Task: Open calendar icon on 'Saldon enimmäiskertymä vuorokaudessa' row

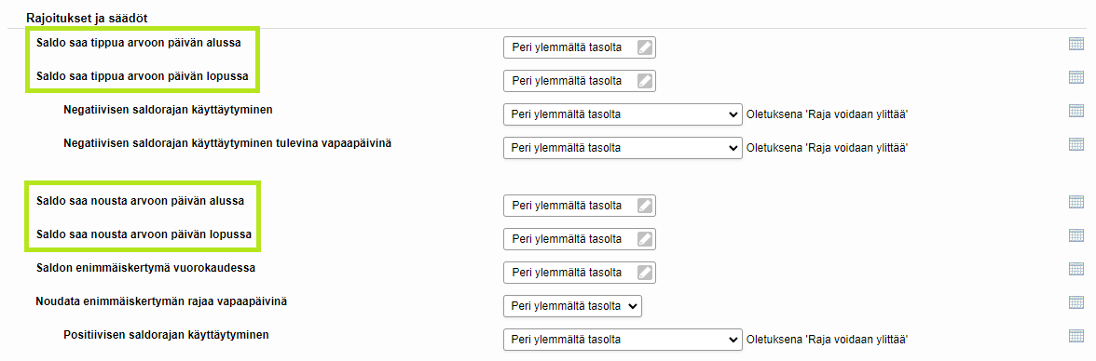Action: coord(1075,269)
